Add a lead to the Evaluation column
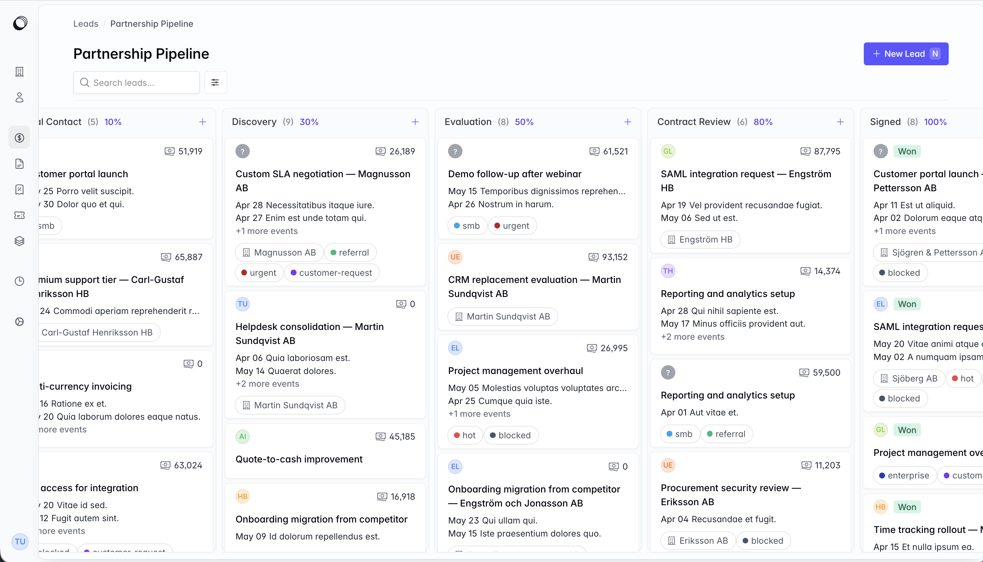 coord(628,122)
